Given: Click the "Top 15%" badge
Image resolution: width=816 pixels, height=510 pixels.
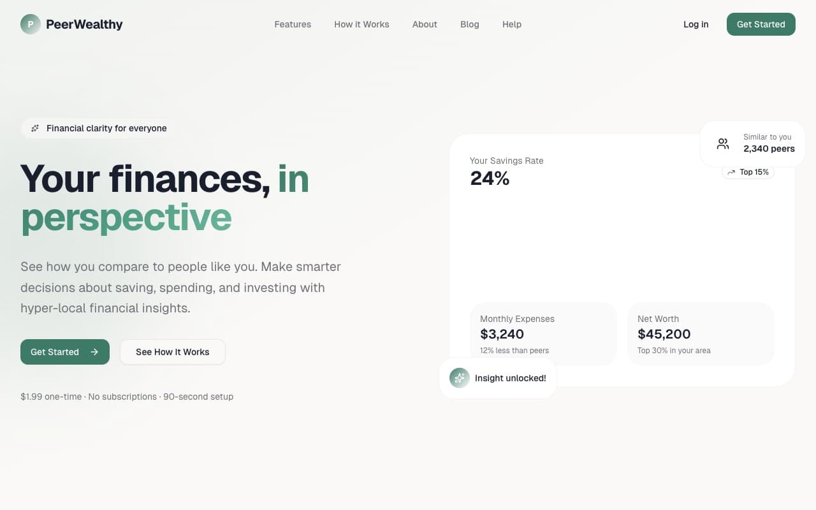Looking at the screenshot, I should point(748,171).
